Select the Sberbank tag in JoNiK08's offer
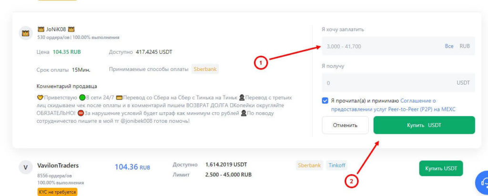Viewport: 488px width, 196px height. (205, 69)
